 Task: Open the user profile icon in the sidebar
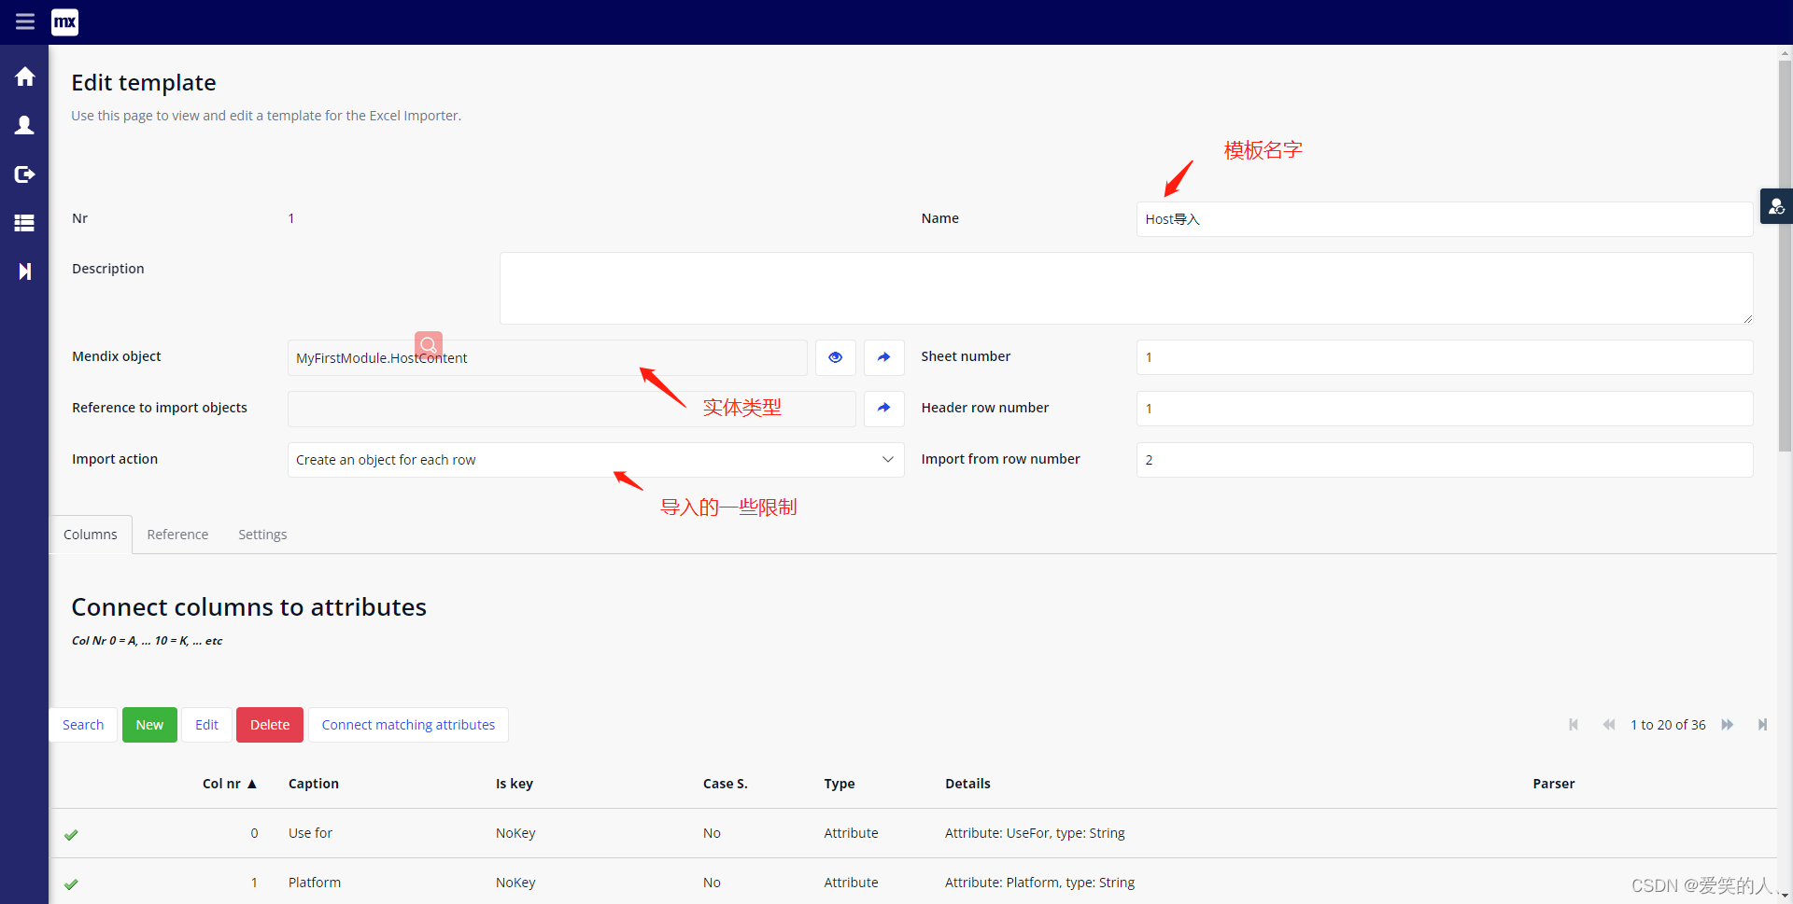click(x=24, y=125)
